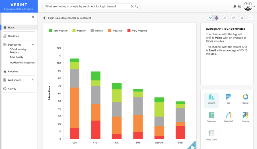Toggle the purple asterisk view mode
Image resolution: width=257 pixels, height=149 pixels.
tap(216, 18)
